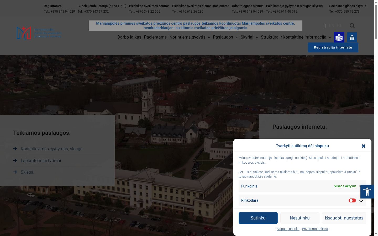Image resolution: width=378 pixels, height=236 pixels.
Task: Click the Teikiamos paslaugos heading
Action: point(42,133)
